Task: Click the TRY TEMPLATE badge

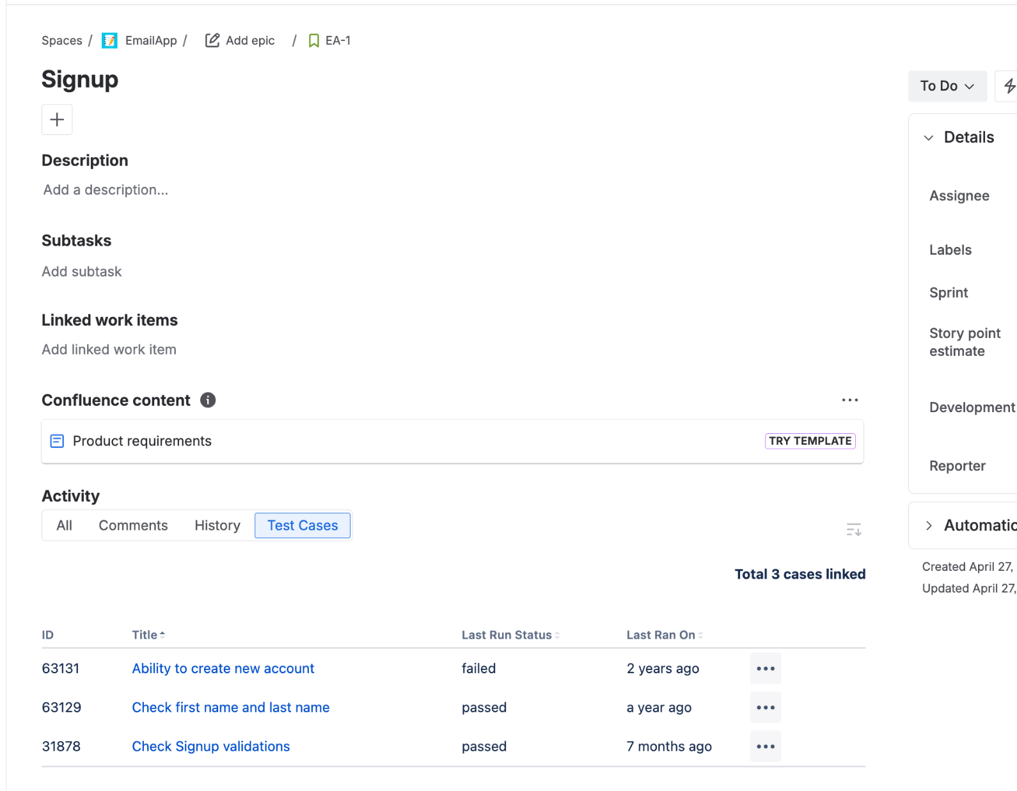Action: pos(810,441)
